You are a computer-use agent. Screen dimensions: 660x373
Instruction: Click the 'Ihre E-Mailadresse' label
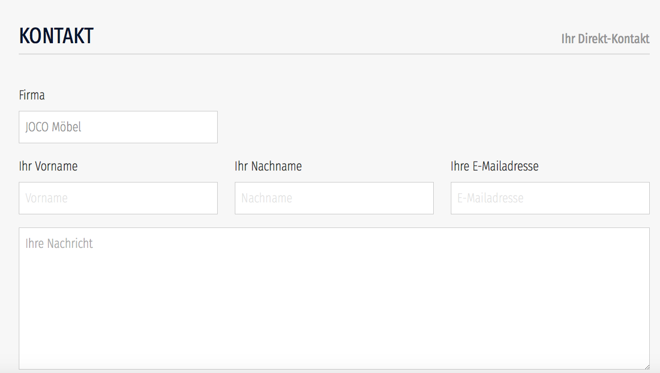coord(495,166)
